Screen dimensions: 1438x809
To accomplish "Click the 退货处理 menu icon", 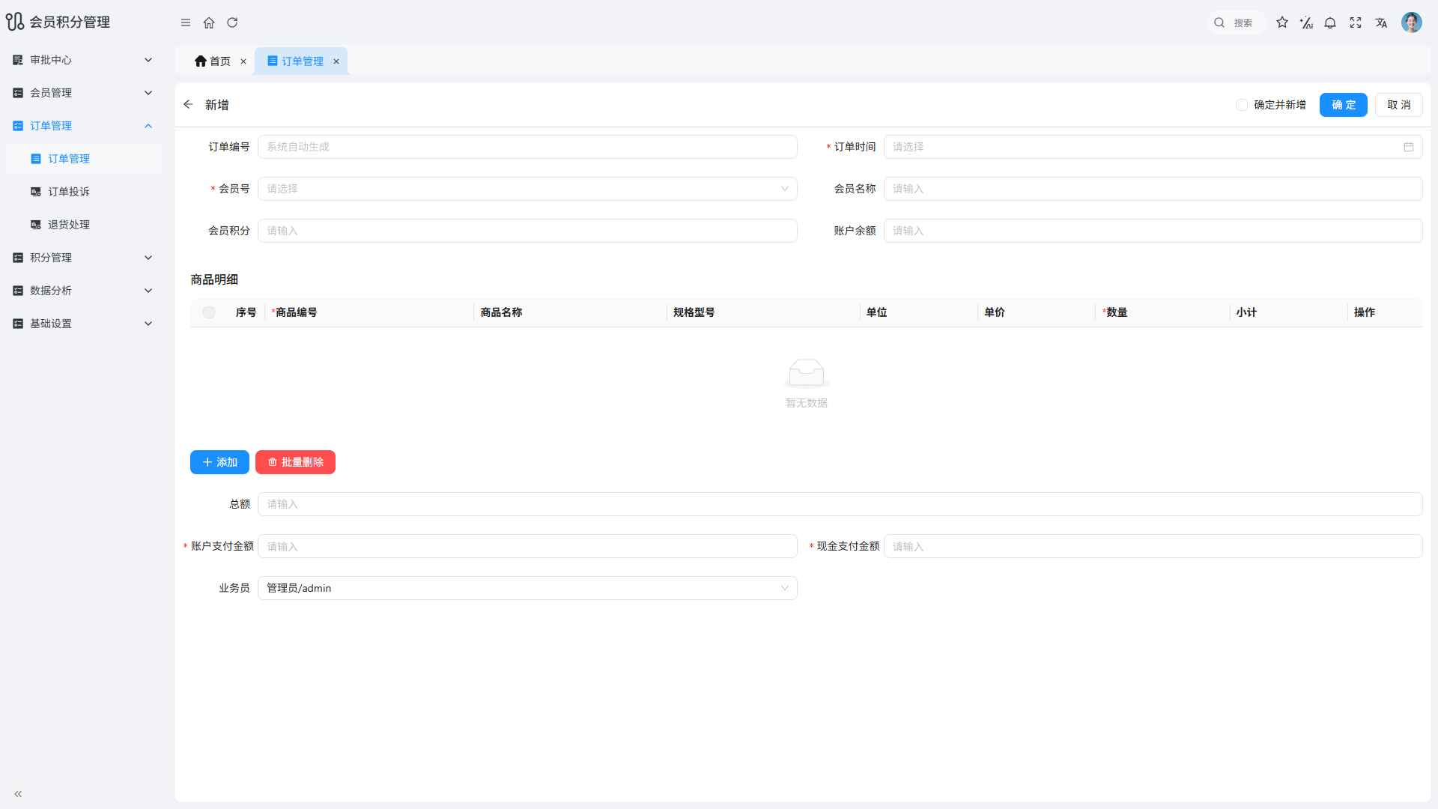I will click(36, 225).
